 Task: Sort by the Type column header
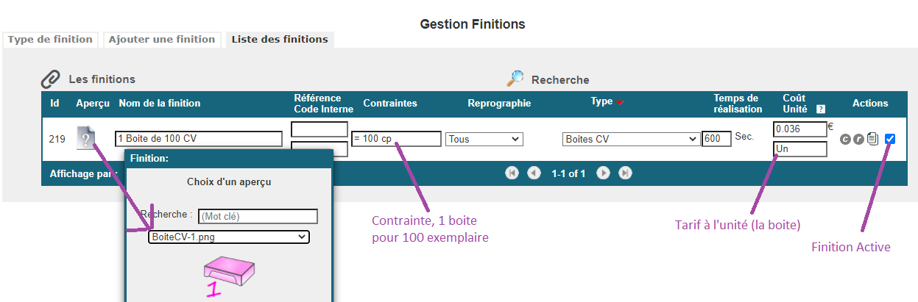click(x=602, y=101)
